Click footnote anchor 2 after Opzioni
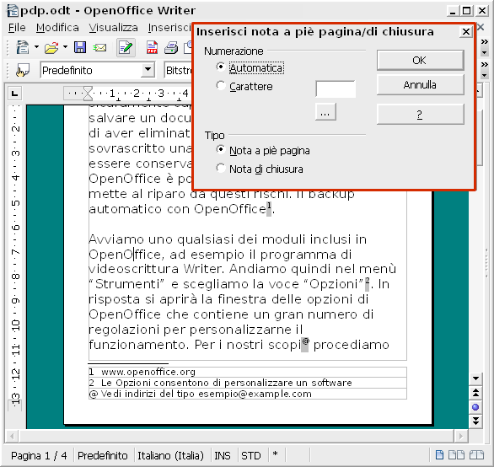The image size is (494, 467). point(367,283)
